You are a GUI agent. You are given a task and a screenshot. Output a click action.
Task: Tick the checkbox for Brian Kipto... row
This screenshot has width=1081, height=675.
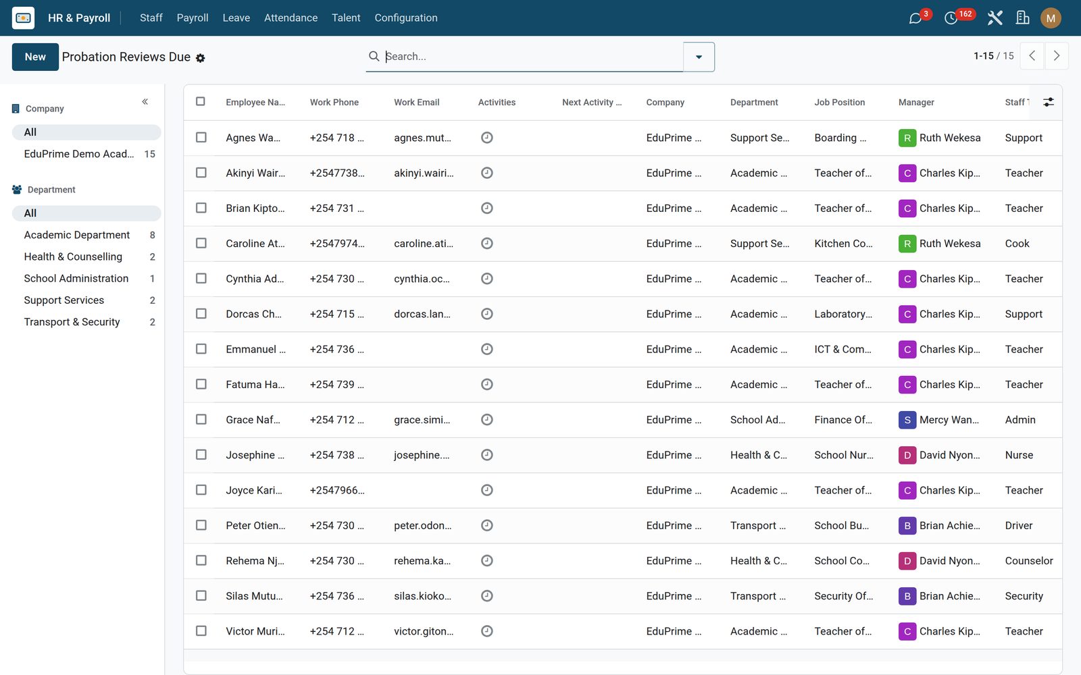(201, 208)
